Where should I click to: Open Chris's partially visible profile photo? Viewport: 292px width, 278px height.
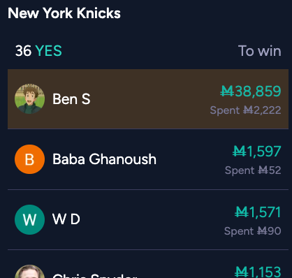(29, 272)
